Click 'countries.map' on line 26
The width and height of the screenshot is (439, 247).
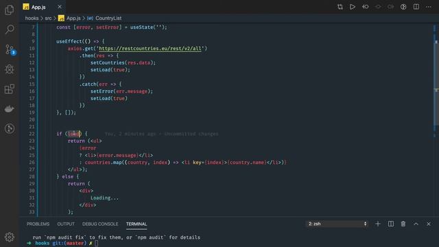pyautogui.click(x=103, y=163)
